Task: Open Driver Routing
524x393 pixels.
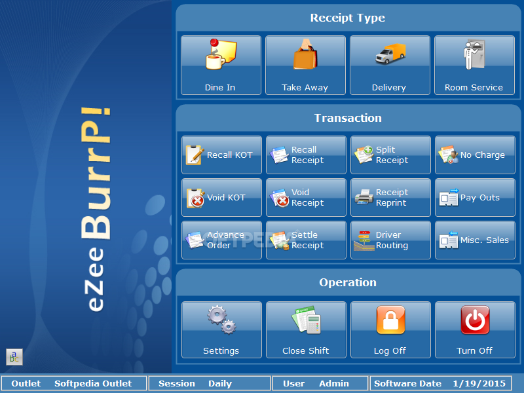Action: pyautogui.click(x=390, y=240)
